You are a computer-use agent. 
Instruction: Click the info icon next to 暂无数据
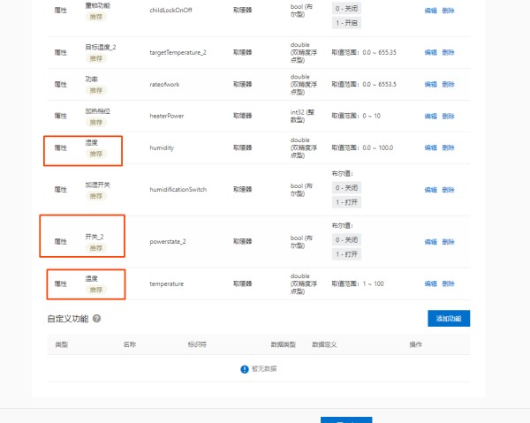[x=245, y=369]
